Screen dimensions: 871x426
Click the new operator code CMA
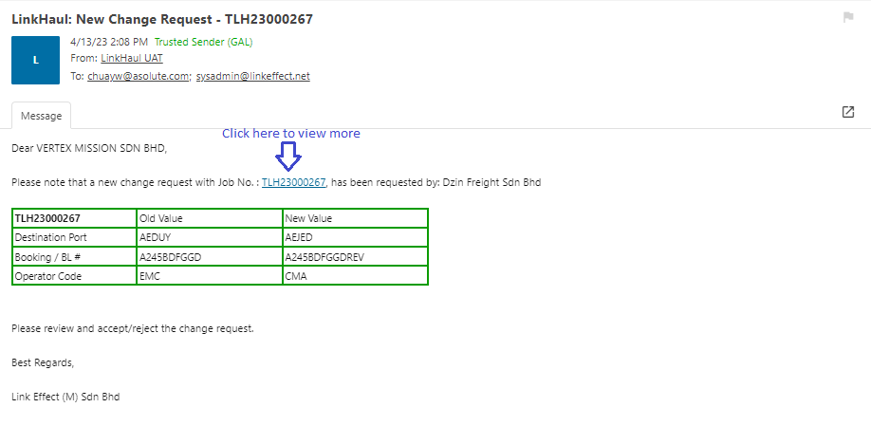point(296,276)
